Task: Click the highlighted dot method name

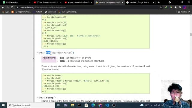Action: click(48, 53)
